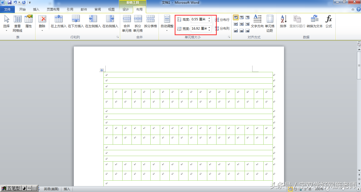Select Align Top Left alignment
Image resolution: width=361 pixels, height=192 pixels.
[x=236, y=17]
